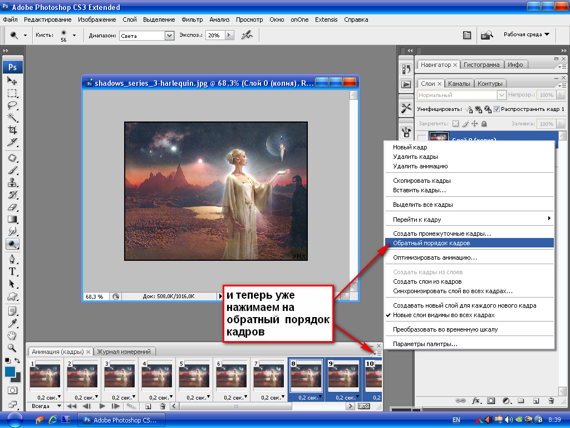Click the animation palette horizontal scrollbar

click(262, 406)
